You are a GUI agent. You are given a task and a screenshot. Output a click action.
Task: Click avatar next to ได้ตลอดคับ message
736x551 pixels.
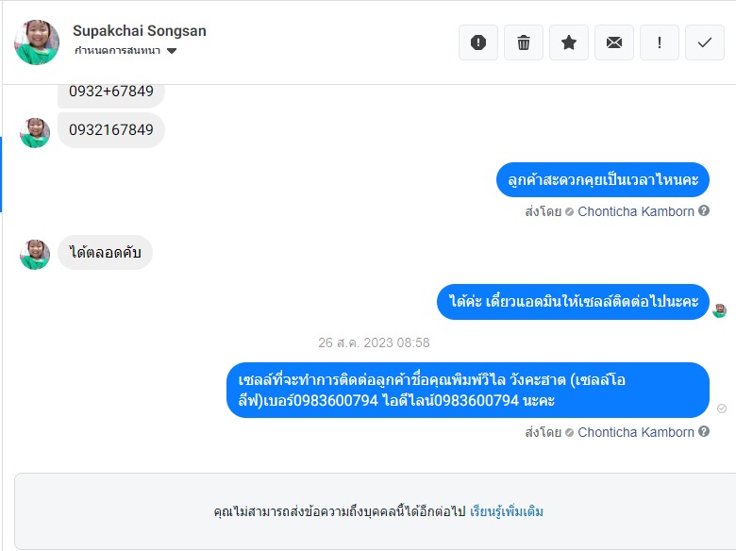click(35, 255)
